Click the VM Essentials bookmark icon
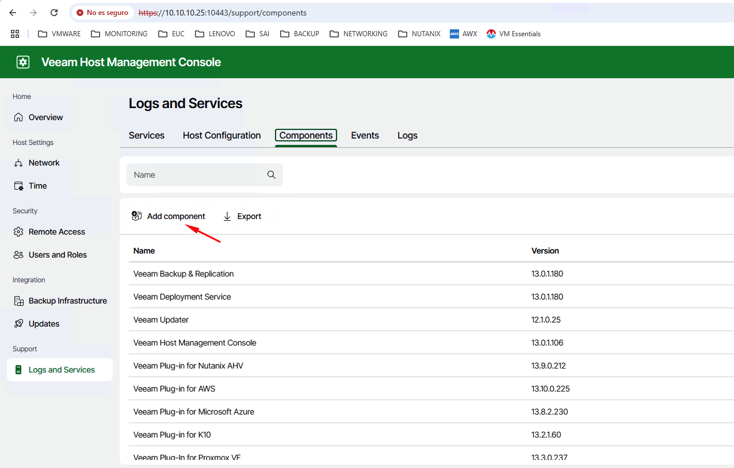734x468 pixels. pyautogui.click(x=491, y=34)
